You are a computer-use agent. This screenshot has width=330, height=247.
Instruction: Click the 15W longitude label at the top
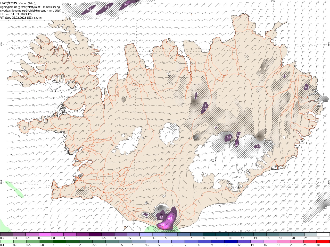tap(273, 1)
